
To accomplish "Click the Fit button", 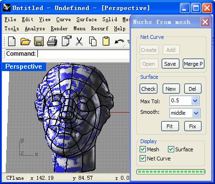I will click(170, 126).
